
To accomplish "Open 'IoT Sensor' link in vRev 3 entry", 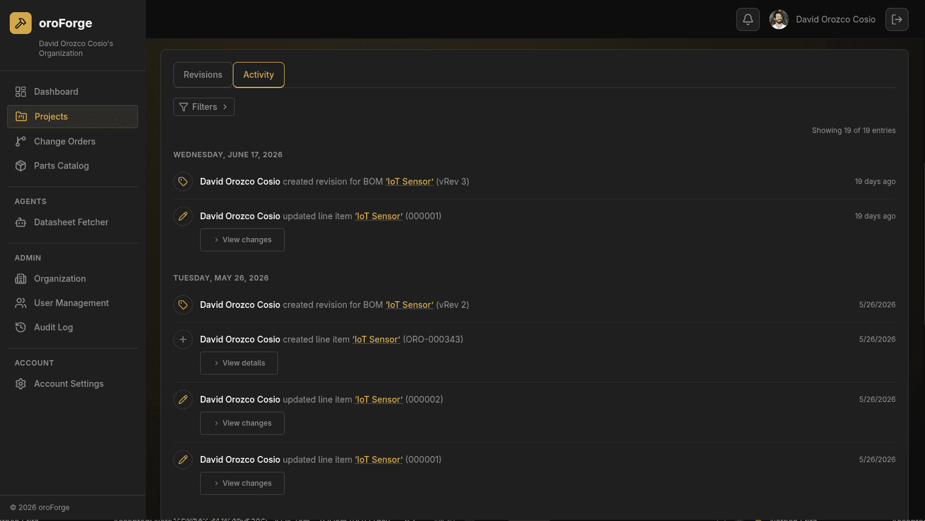I will click(409, 182).
